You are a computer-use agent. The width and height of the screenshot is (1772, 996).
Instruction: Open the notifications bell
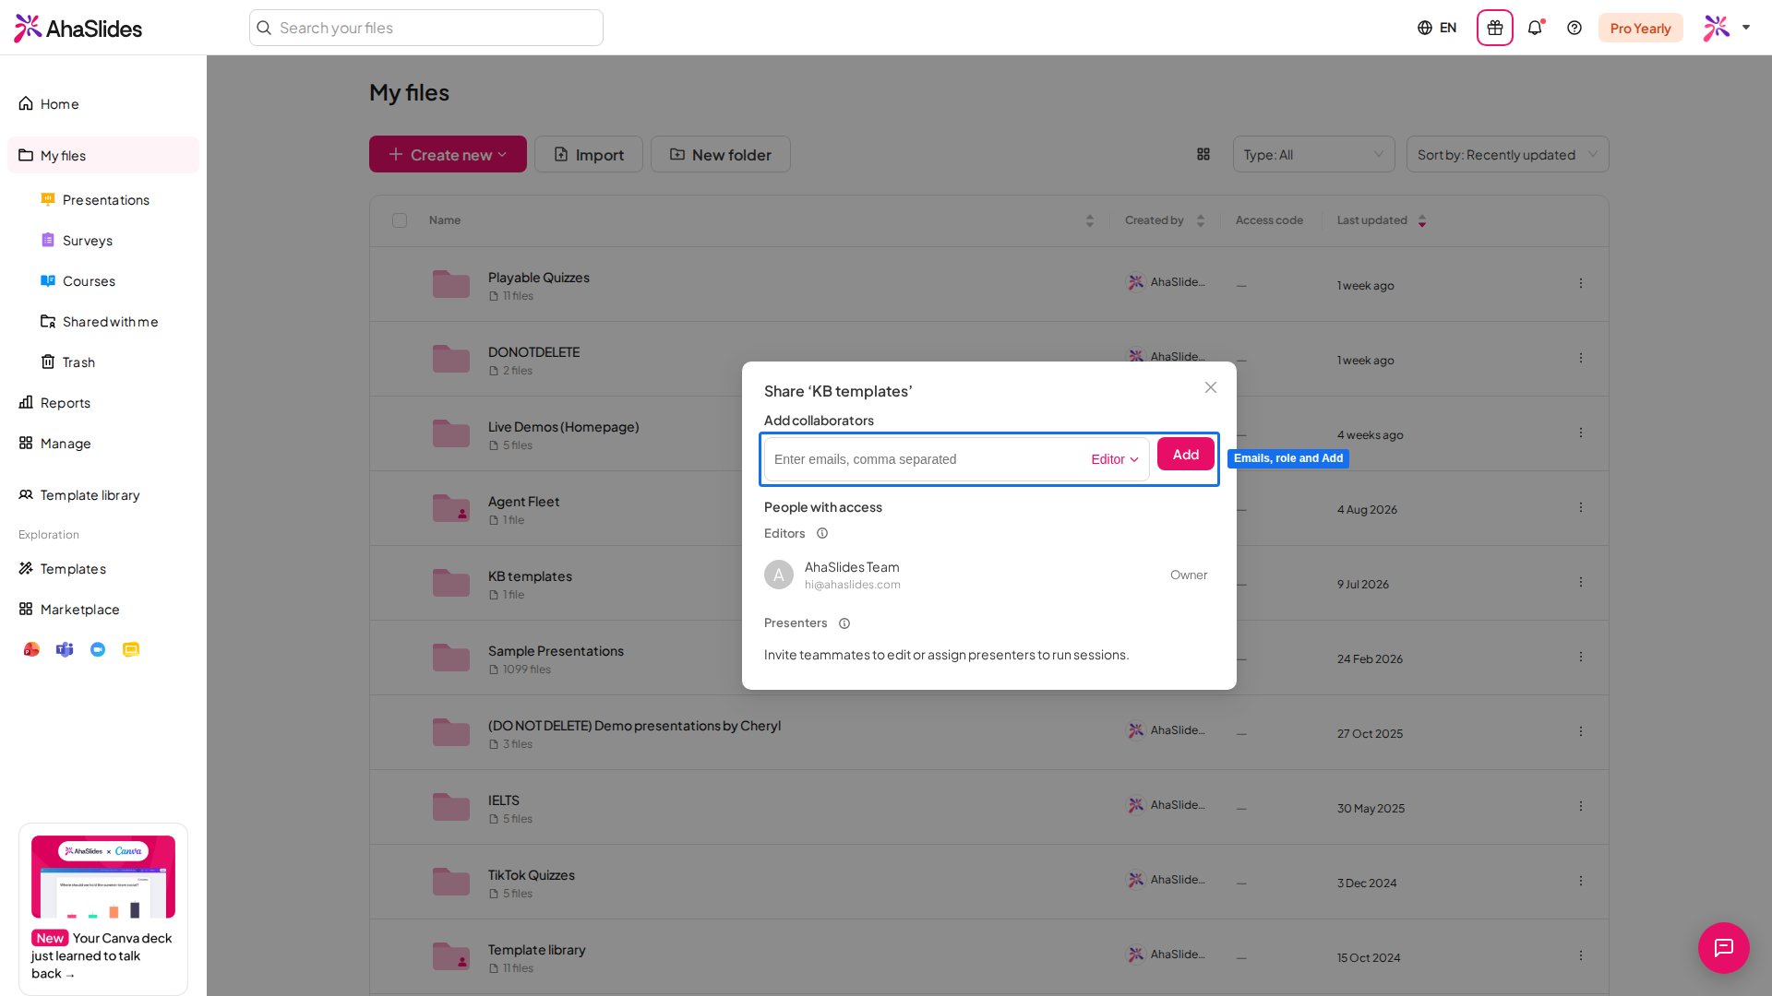[x=1535, y=28]
